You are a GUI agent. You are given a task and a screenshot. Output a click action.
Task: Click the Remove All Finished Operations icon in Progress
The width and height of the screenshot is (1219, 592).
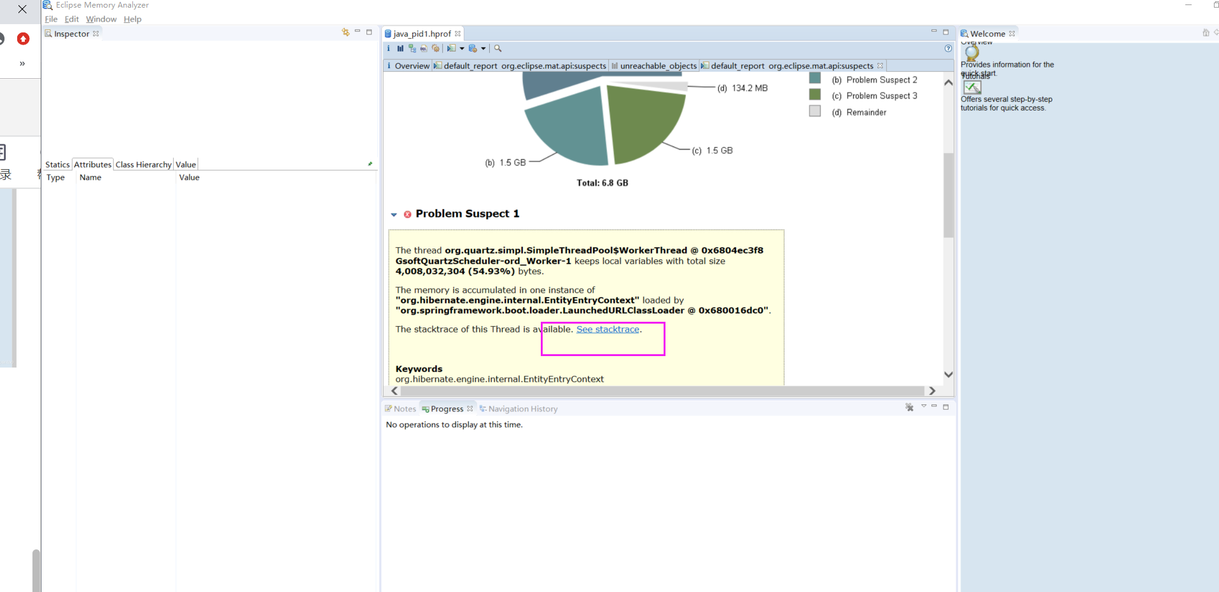tap(909, 407)
